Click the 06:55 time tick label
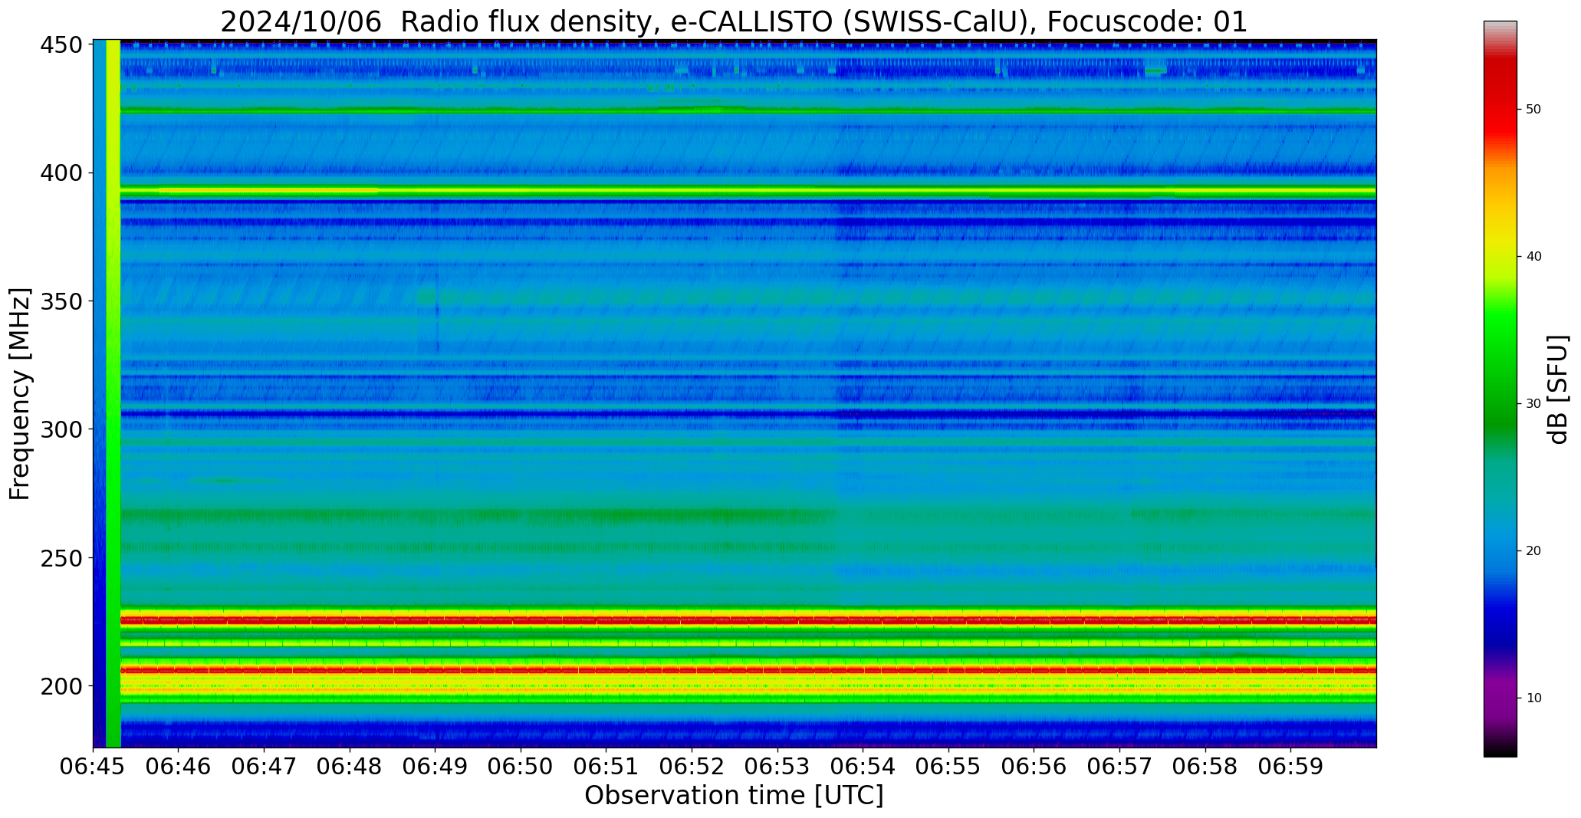The width and height of the screenshot is (1581, 818). coord(948,767)
